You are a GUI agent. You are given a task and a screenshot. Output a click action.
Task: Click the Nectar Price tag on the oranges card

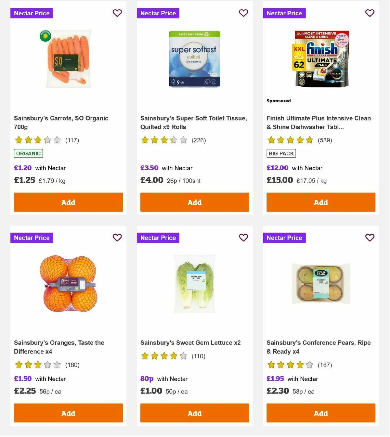(x=32, y=238)
